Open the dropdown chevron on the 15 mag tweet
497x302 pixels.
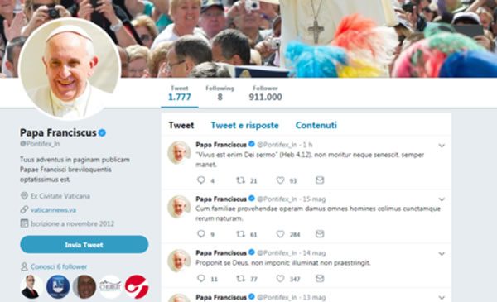pyautogui.click(x=442, y=199)
